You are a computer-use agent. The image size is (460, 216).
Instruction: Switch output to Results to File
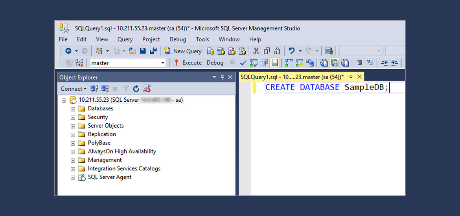[x=345, y=63]
